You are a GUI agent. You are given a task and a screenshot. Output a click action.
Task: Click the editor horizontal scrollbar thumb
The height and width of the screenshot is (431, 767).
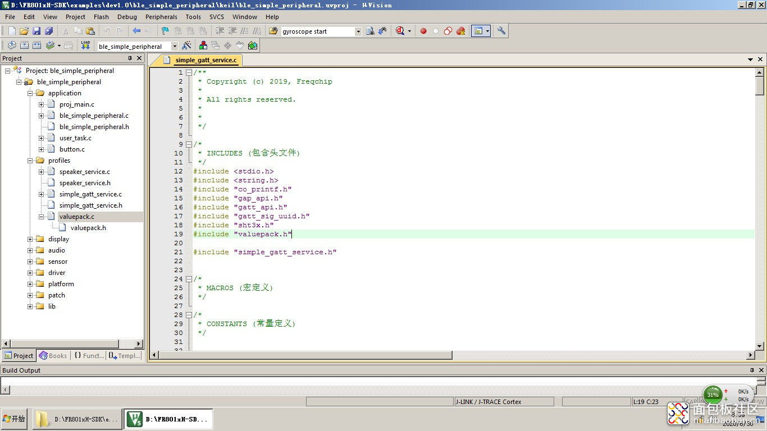305,355
